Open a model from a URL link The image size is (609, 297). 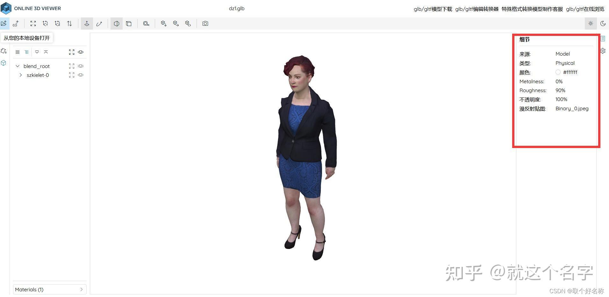(16, 23)
